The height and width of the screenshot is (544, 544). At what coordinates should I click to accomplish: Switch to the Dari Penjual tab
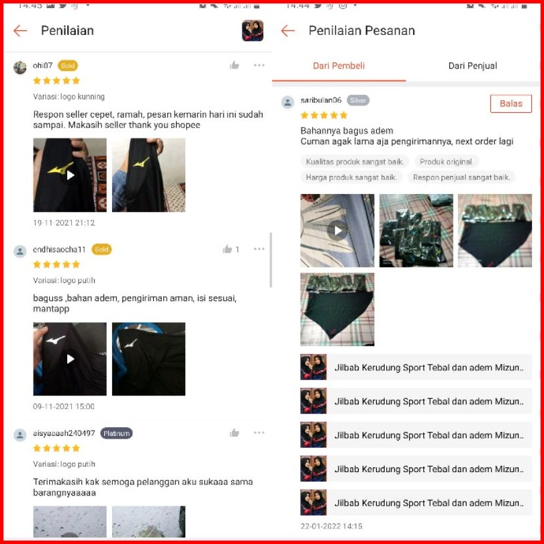(x=473, y=66)
